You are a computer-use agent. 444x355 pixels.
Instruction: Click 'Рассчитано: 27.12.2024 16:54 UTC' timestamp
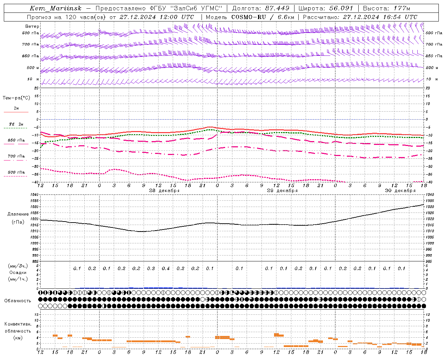pyautogui.click(x=360, y=17)
